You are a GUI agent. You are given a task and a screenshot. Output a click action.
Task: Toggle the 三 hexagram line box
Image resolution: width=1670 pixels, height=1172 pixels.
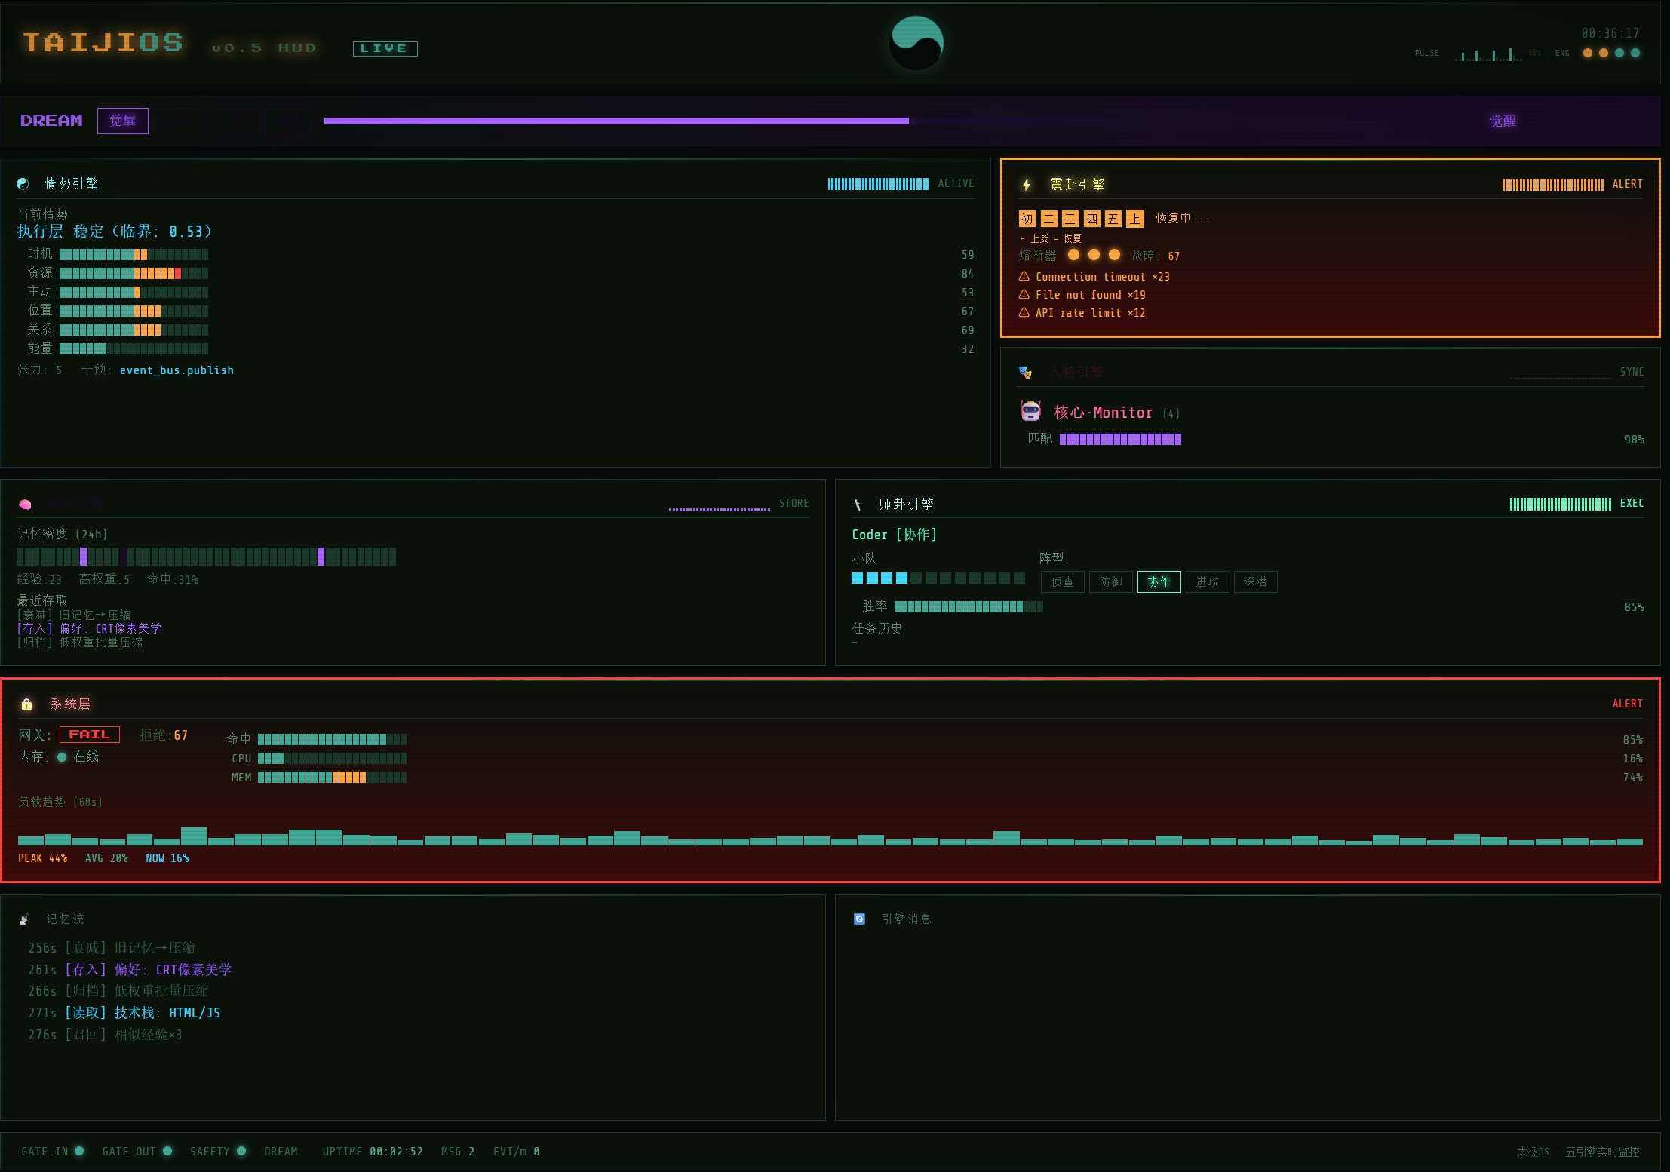1070,219
